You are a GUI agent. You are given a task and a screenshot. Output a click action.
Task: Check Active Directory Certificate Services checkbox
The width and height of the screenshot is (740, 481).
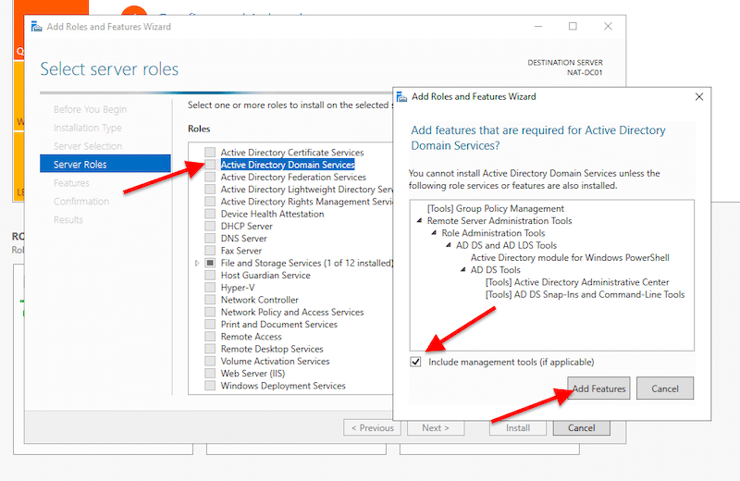point(210,153)
